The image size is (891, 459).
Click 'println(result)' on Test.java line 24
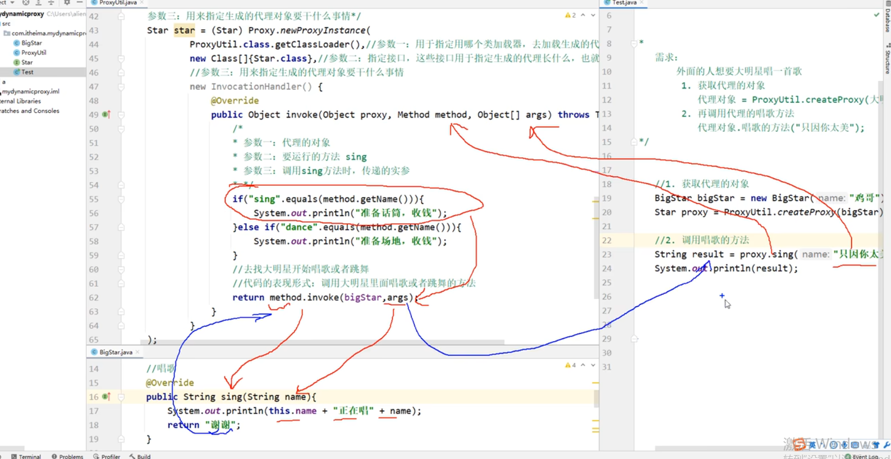[x=754, y=268]
